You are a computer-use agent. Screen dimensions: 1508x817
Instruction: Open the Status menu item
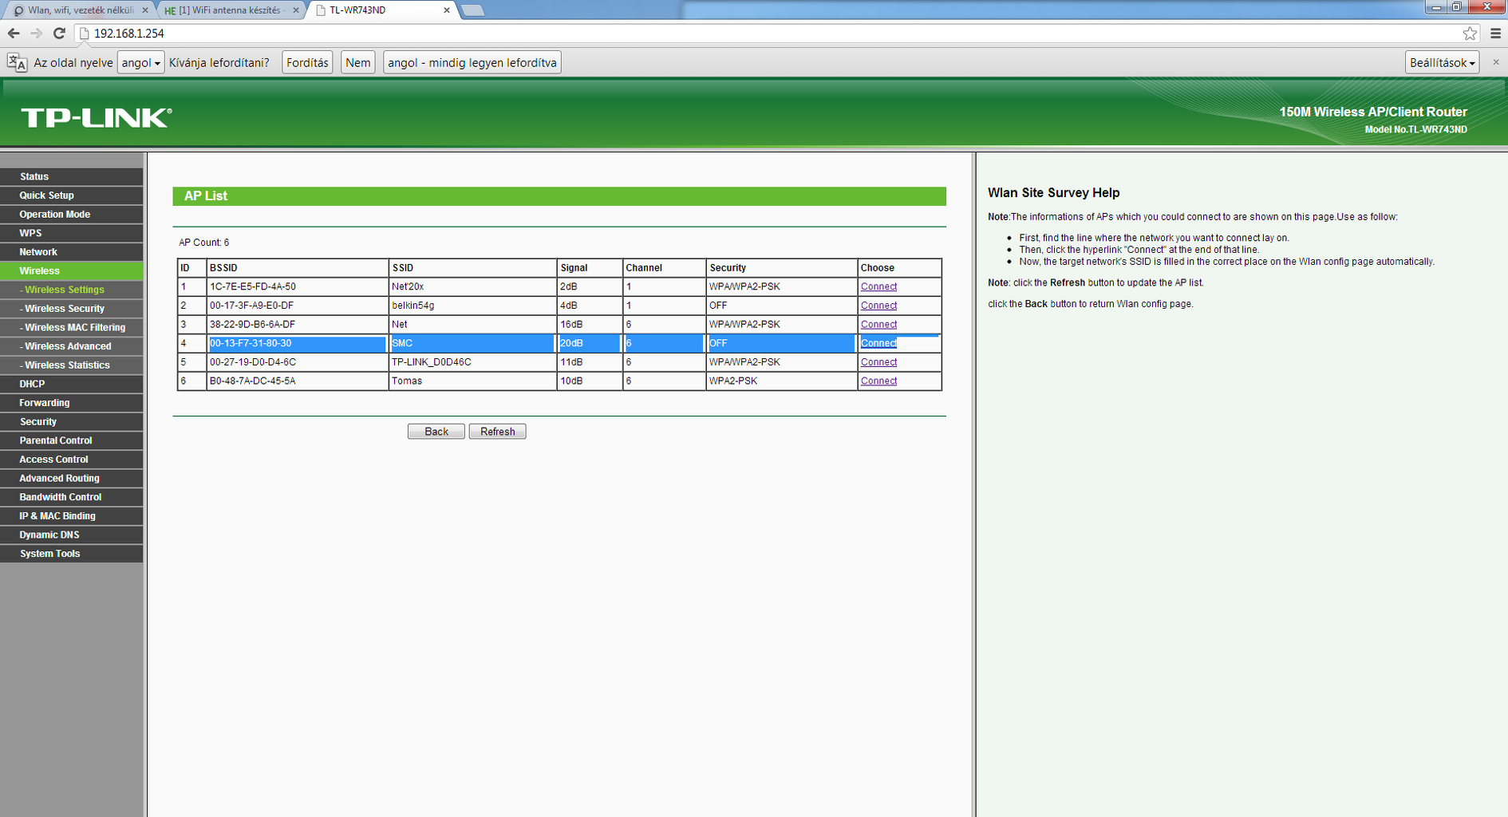[72, 176]
